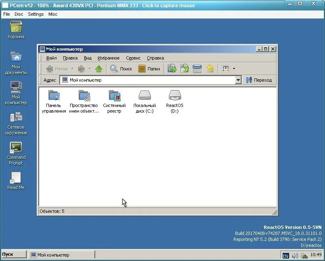The height and width of the screenshot is (261, 325).
Task: Click the window resize grip corner
Action: tap(274, 212)
